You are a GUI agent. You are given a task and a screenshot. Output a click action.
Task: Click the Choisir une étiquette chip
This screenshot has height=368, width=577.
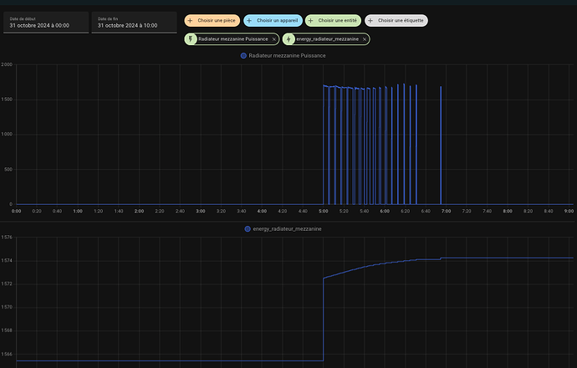coord(396,21)
